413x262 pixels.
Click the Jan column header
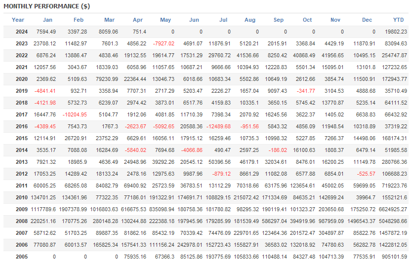tap(48, 20)
